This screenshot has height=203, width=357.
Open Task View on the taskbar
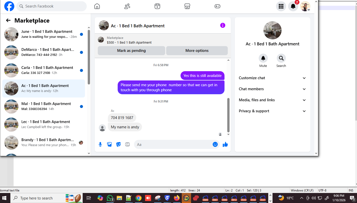[88, 198]
